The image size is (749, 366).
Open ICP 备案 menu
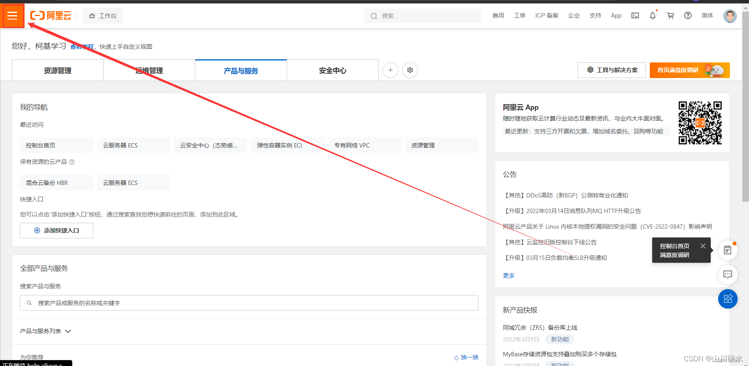coord(547,16)
